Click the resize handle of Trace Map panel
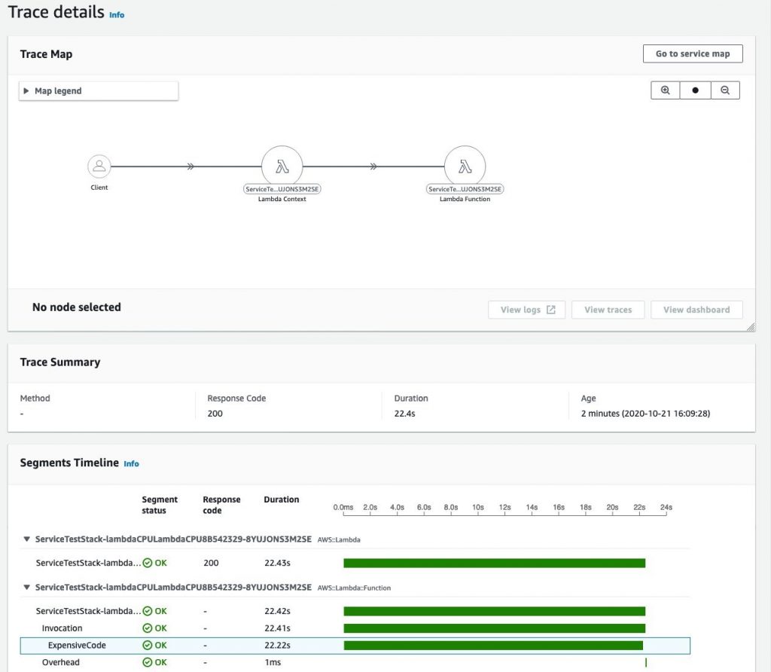This screenshot has height=672, width=771. tap(751, 327)
